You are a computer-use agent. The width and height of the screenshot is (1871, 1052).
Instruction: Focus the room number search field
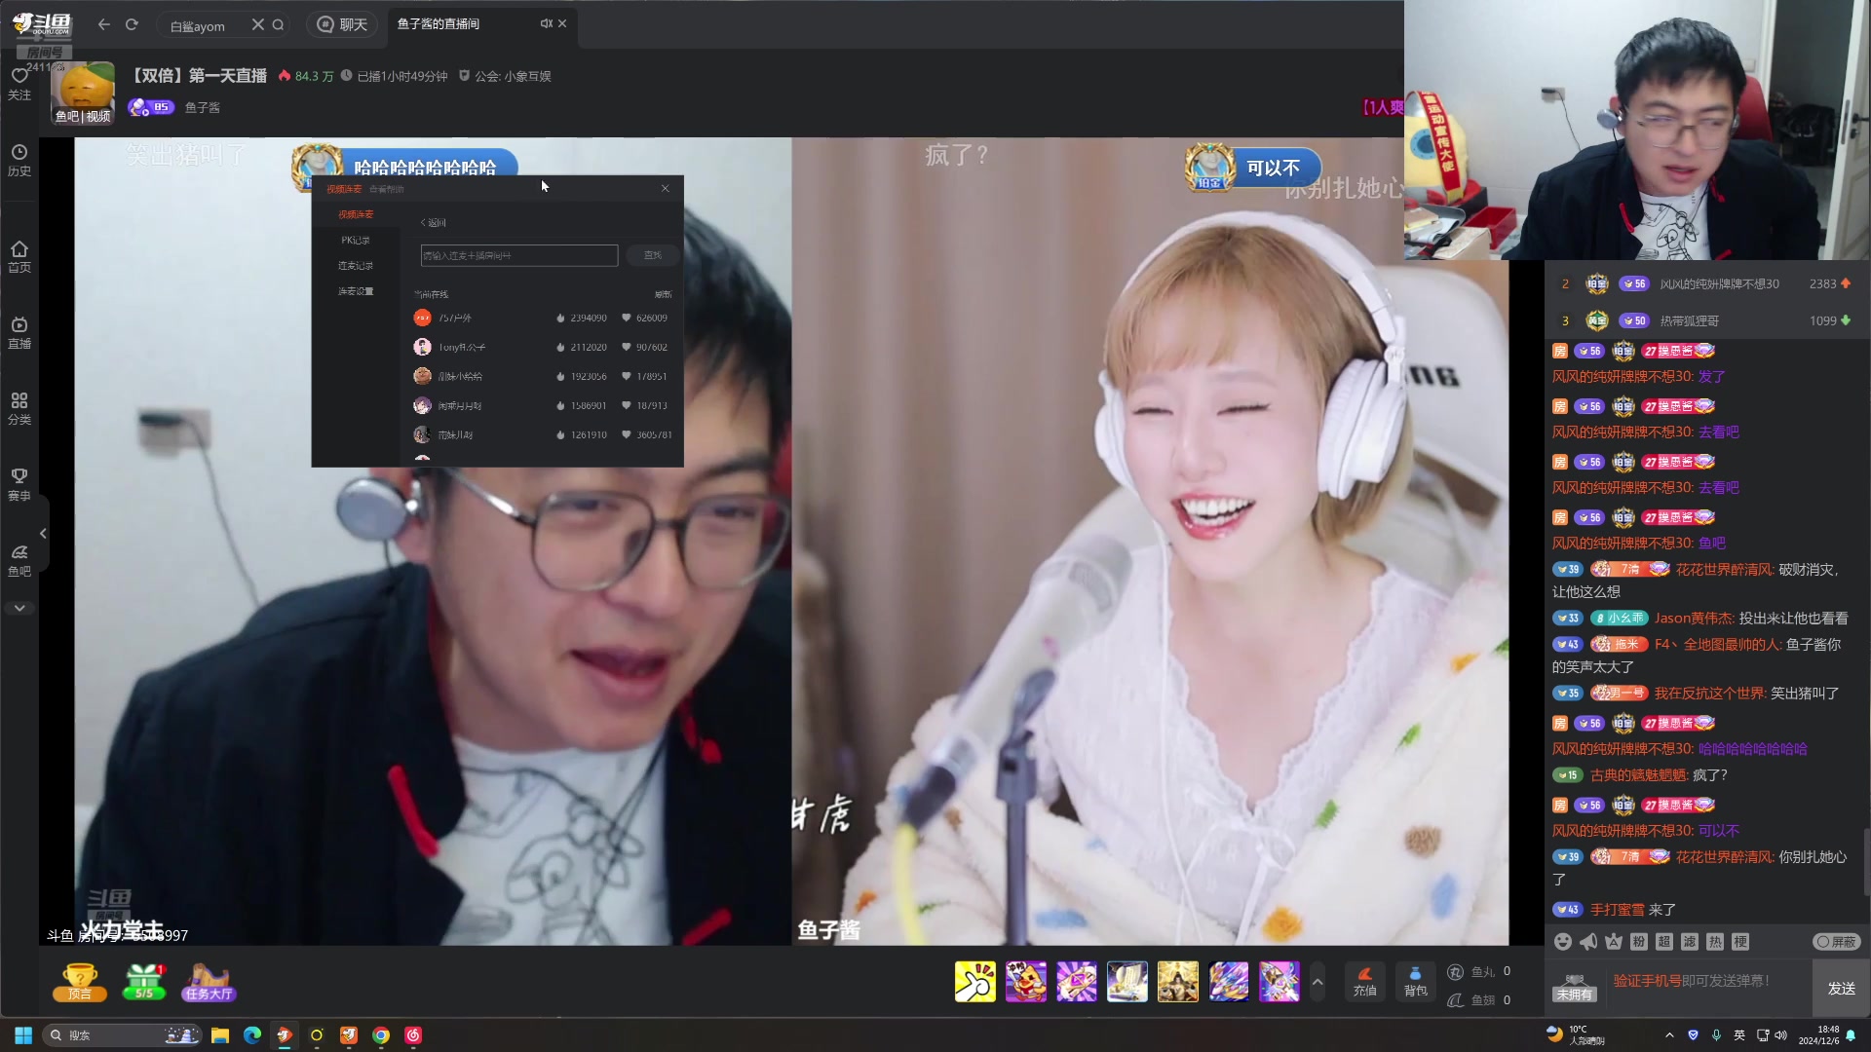518,255
